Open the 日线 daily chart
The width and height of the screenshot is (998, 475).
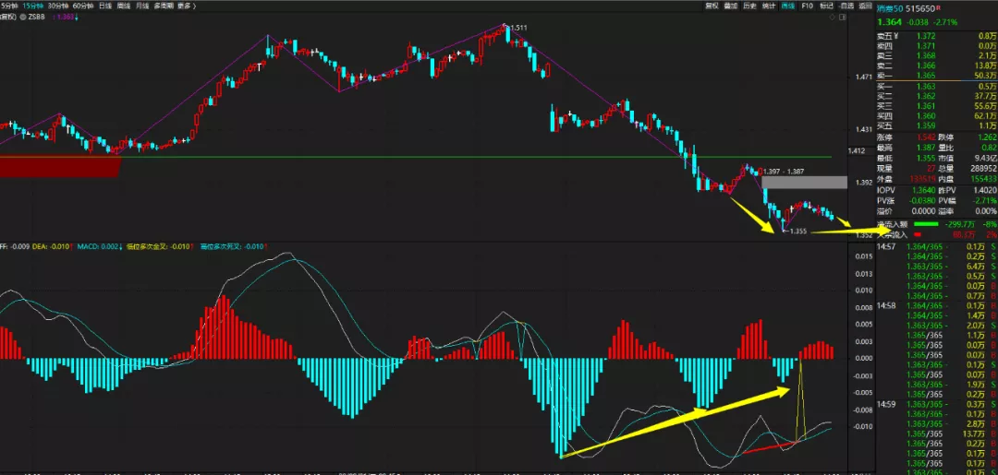tap(105, 6)
